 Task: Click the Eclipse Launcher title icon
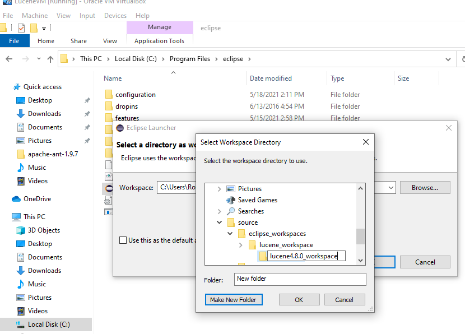[x=120, y=128]
